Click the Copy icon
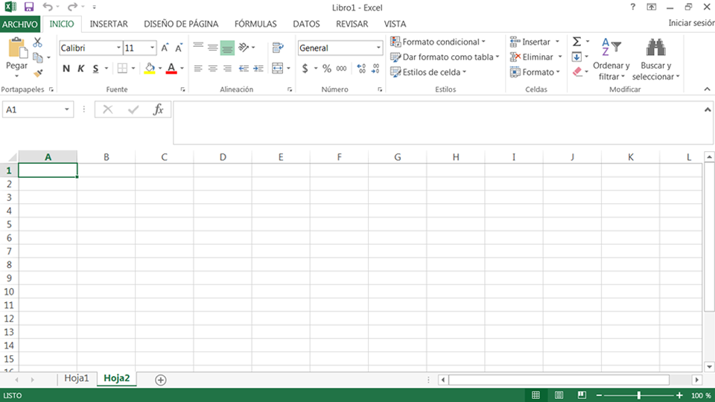This screenshot has height=402, width=715. pyautogui.click(x=38, y=57)
